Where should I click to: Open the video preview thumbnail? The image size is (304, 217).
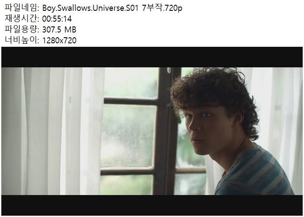(x=152, y=131)
